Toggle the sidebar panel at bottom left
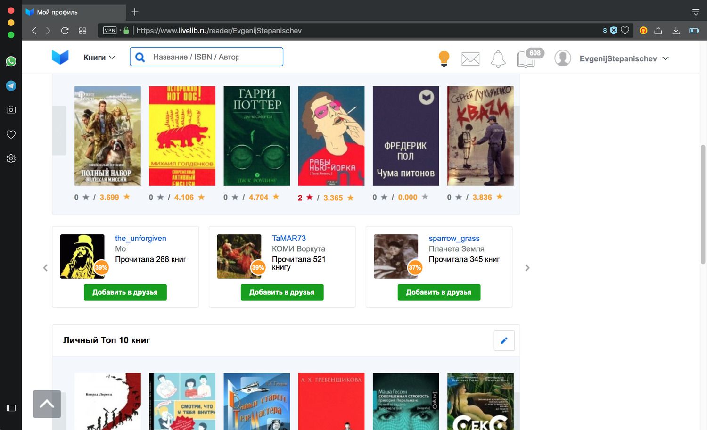This screenshot has width=707, height=430. 11,408
